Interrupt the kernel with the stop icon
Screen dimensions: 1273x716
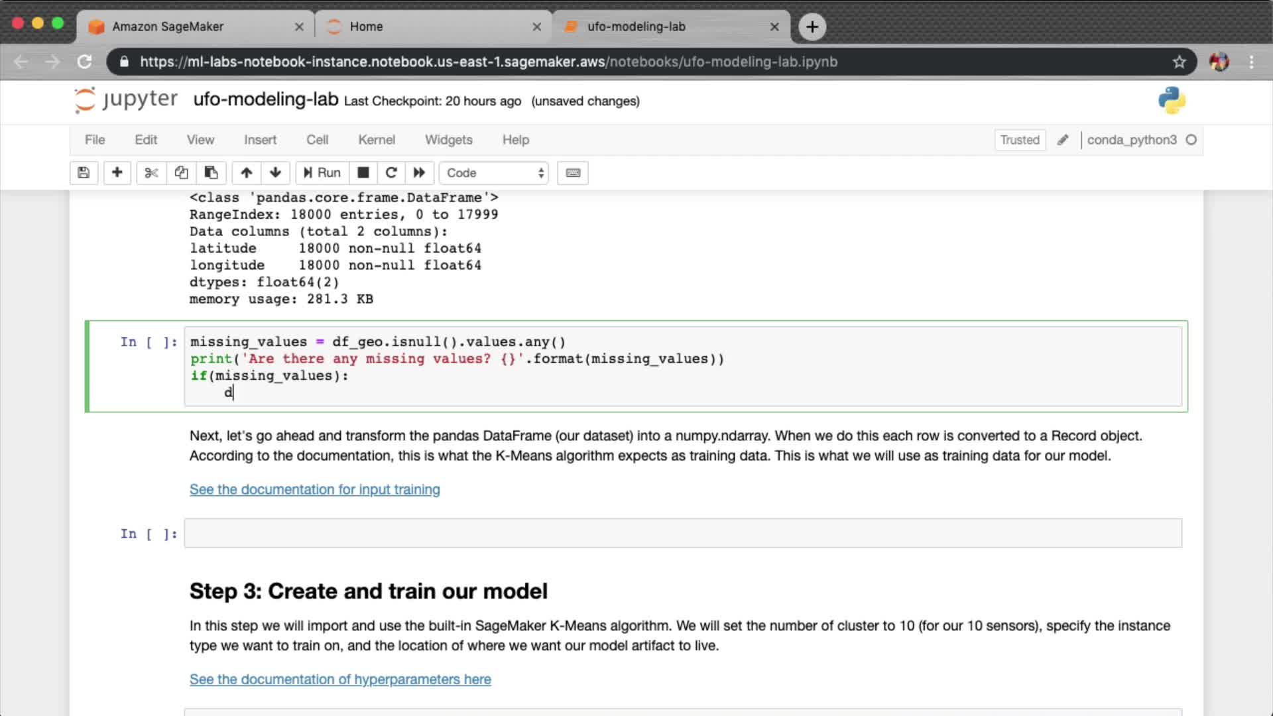coord(363,173)
